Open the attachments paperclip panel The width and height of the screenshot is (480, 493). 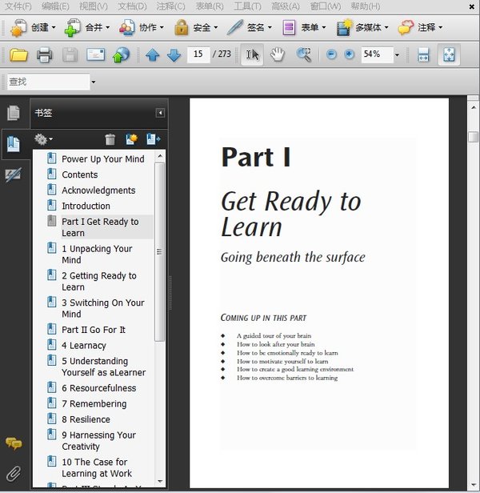click(13, 472)
